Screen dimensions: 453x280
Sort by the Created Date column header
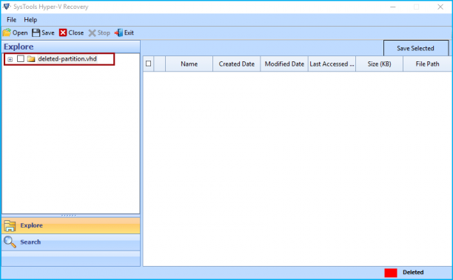pos(237,64)
